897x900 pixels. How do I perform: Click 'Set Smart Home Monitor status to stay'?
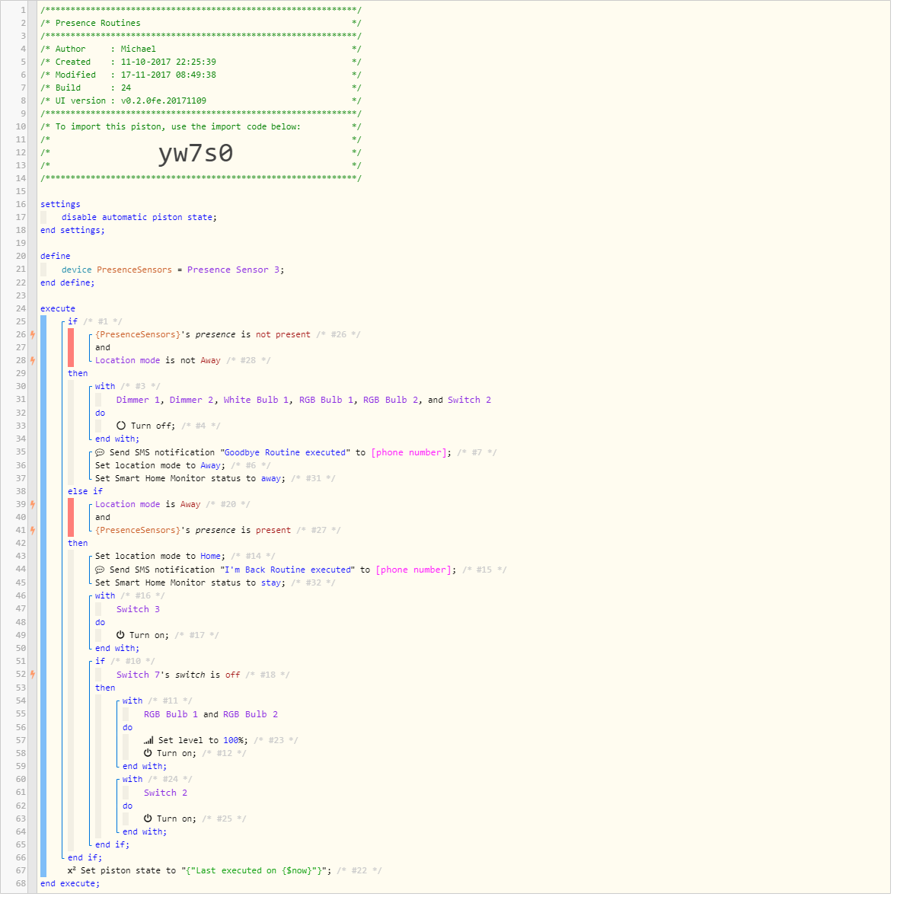tap(190, 584)
